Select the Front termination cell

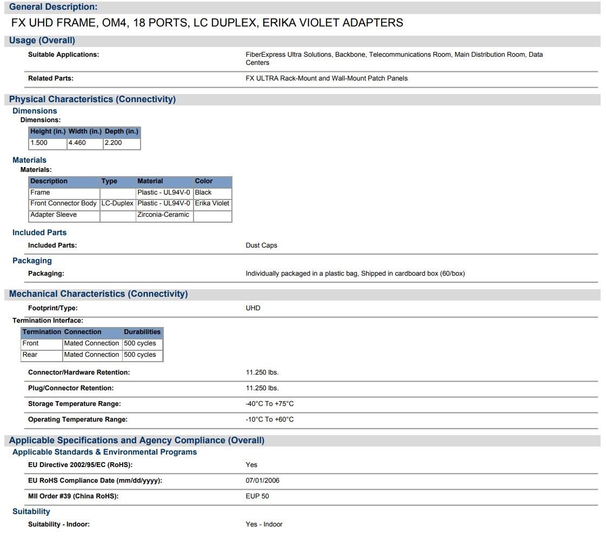tap(42, 344)
